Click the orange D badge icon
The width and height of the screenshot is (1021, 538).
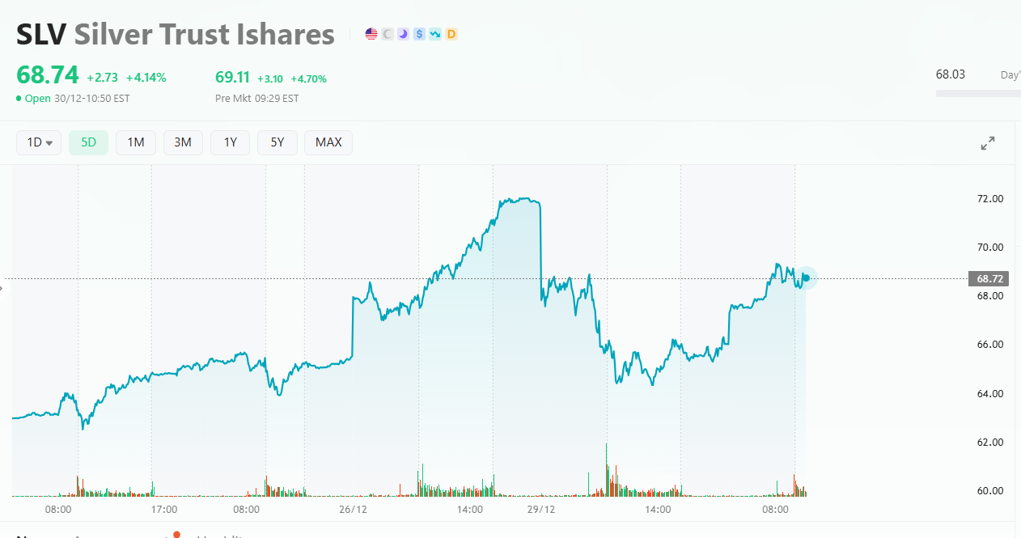pos(451,34)
